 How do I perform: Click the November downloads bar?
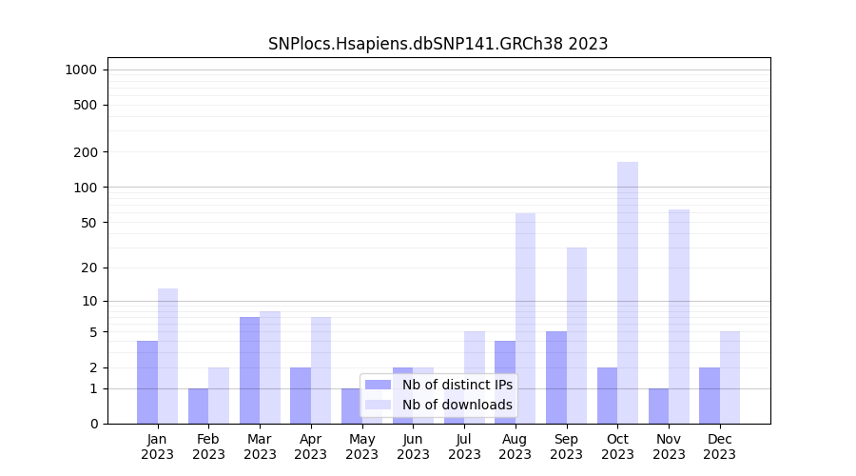679,316
